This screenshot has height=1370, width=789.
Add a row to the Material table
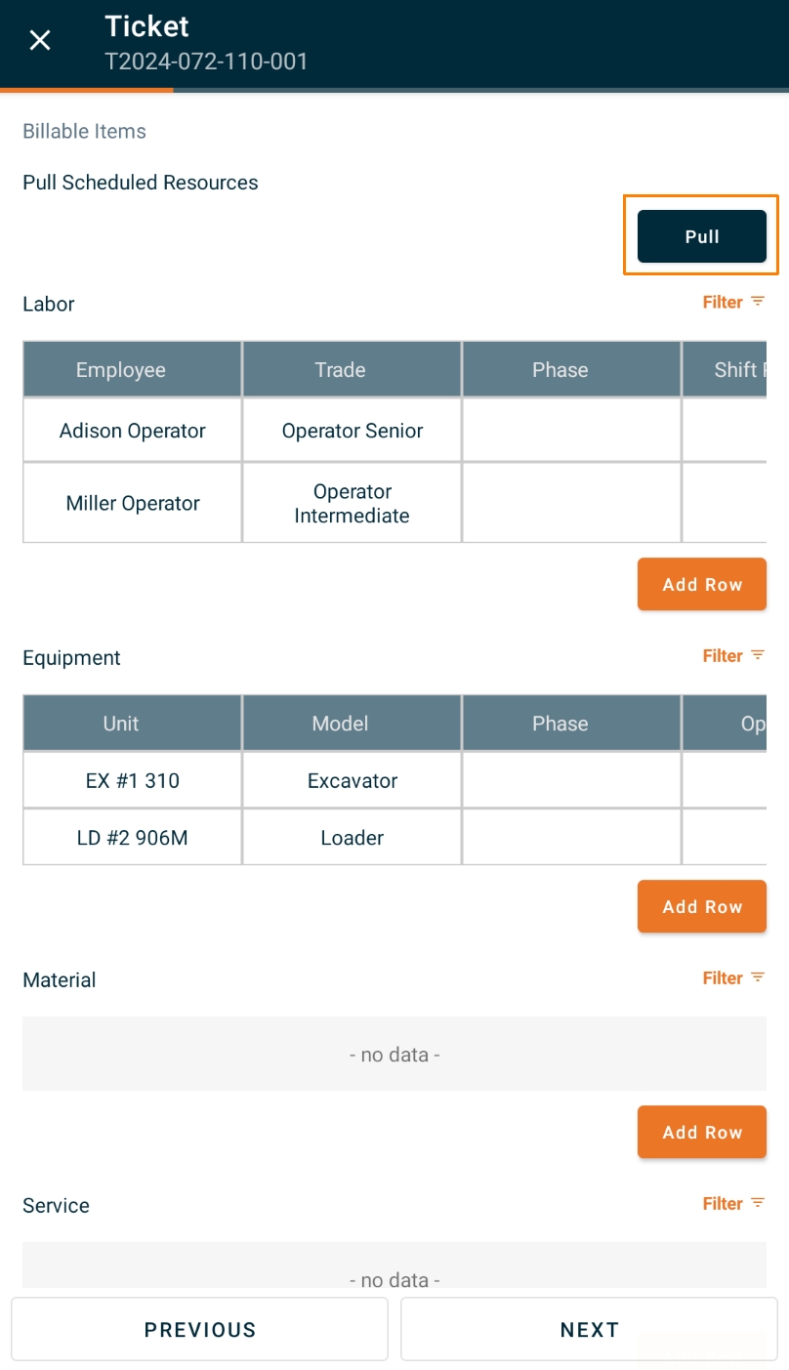pos(702,1132)
